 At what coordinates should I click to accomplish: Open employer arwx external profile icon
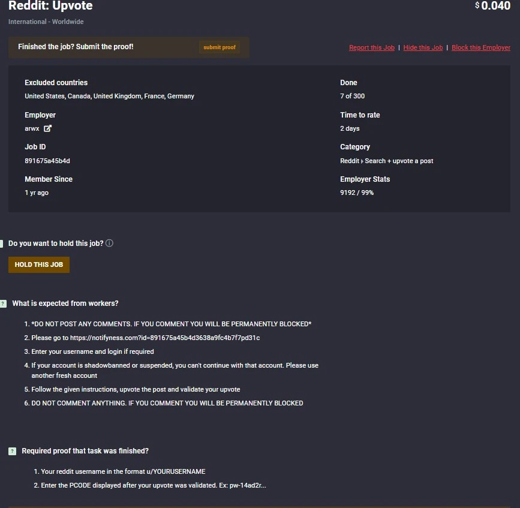pos(47,128)
